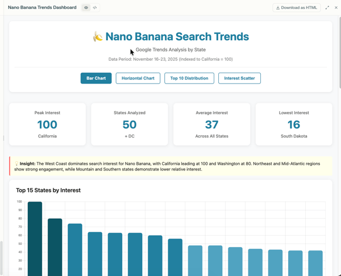Click the third bar near 74
Viewport: 341px width, 276px height.
pos(75,250)
